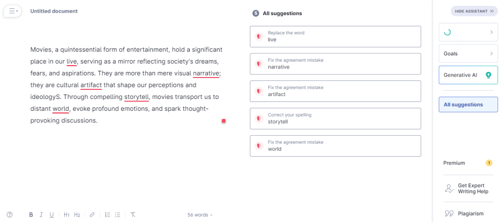Expand the Goals panel

click(x=468, y=53)
